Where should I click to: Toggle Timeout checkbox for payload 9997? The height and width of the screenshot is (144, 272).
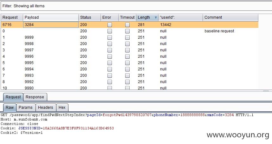[x=127, y=50]
